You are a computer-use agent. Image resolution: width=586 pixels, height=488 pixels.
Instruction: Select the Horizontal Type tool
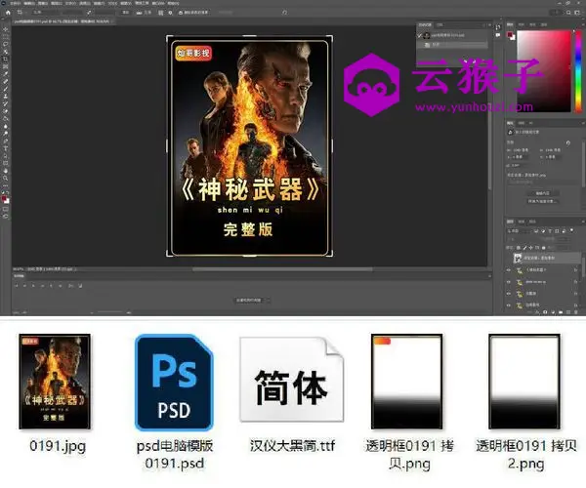[x=6, y=148]
